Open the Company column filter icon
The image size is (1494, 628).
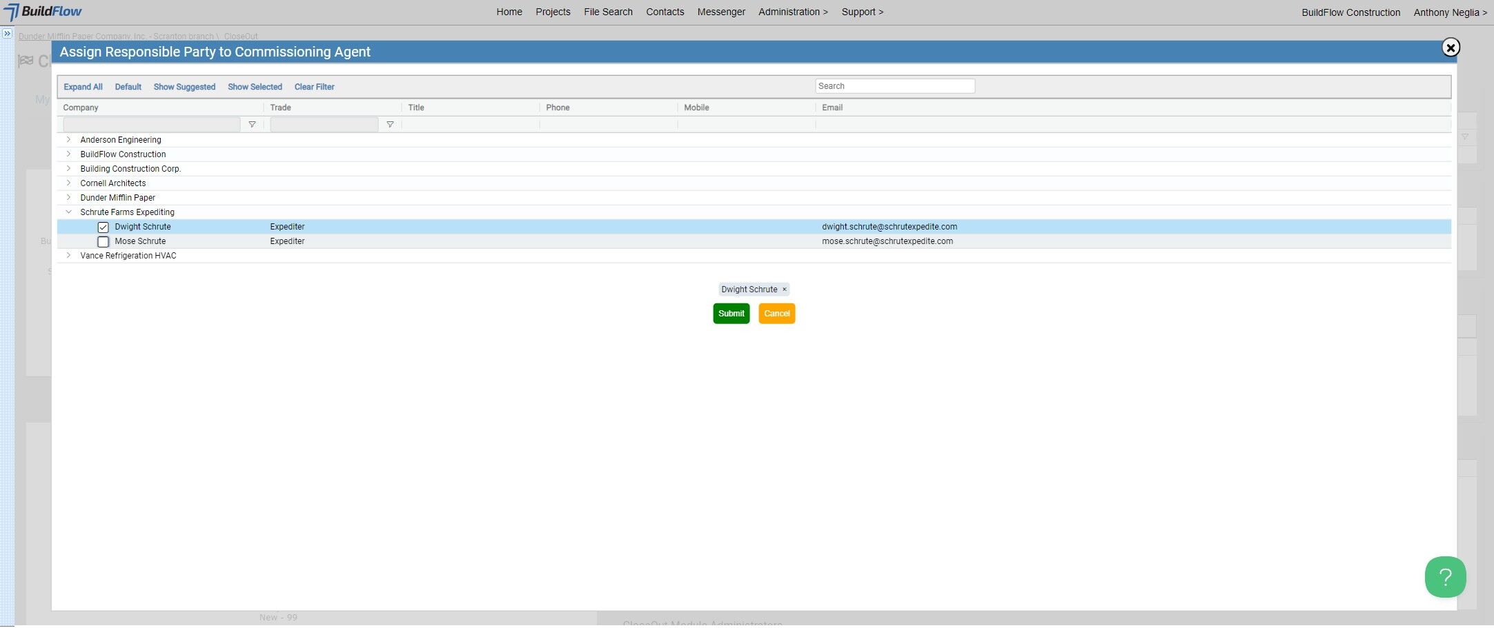(252, 125)
